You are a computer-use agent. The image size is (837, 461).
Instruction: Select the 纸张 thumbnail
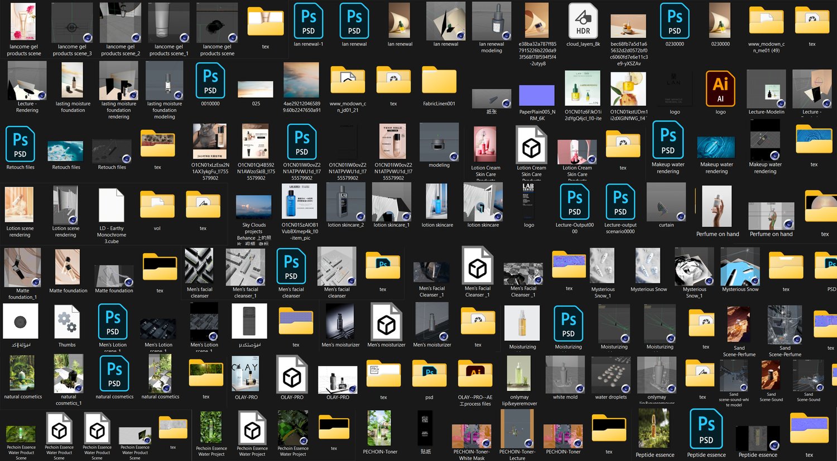click(492, 98)
